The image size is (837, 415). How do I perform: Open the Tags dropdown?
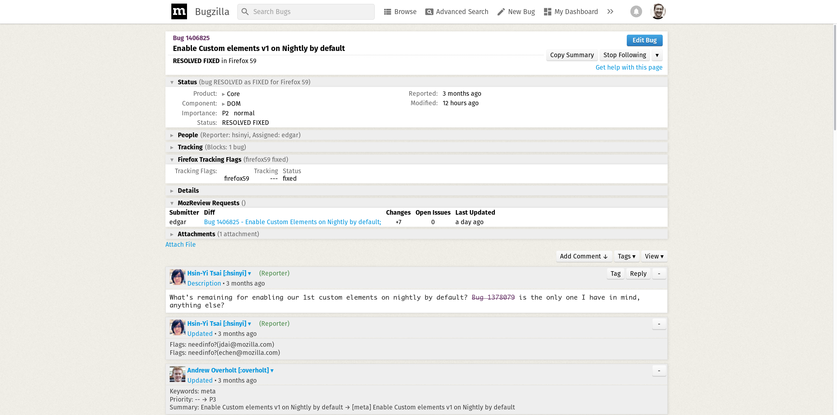coord(626,256)
